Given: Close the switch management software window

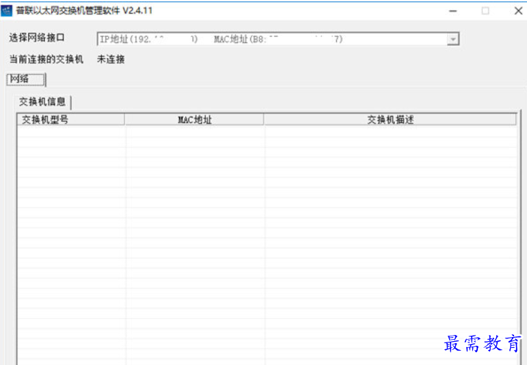Looking at the screenshot, I should (x=518, y=11).
